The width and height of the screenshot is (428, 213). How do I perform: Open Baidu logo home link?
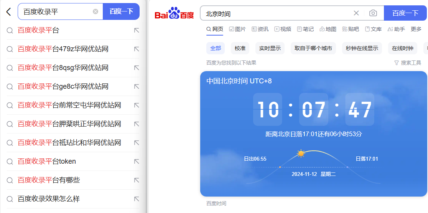pos(174,13)
